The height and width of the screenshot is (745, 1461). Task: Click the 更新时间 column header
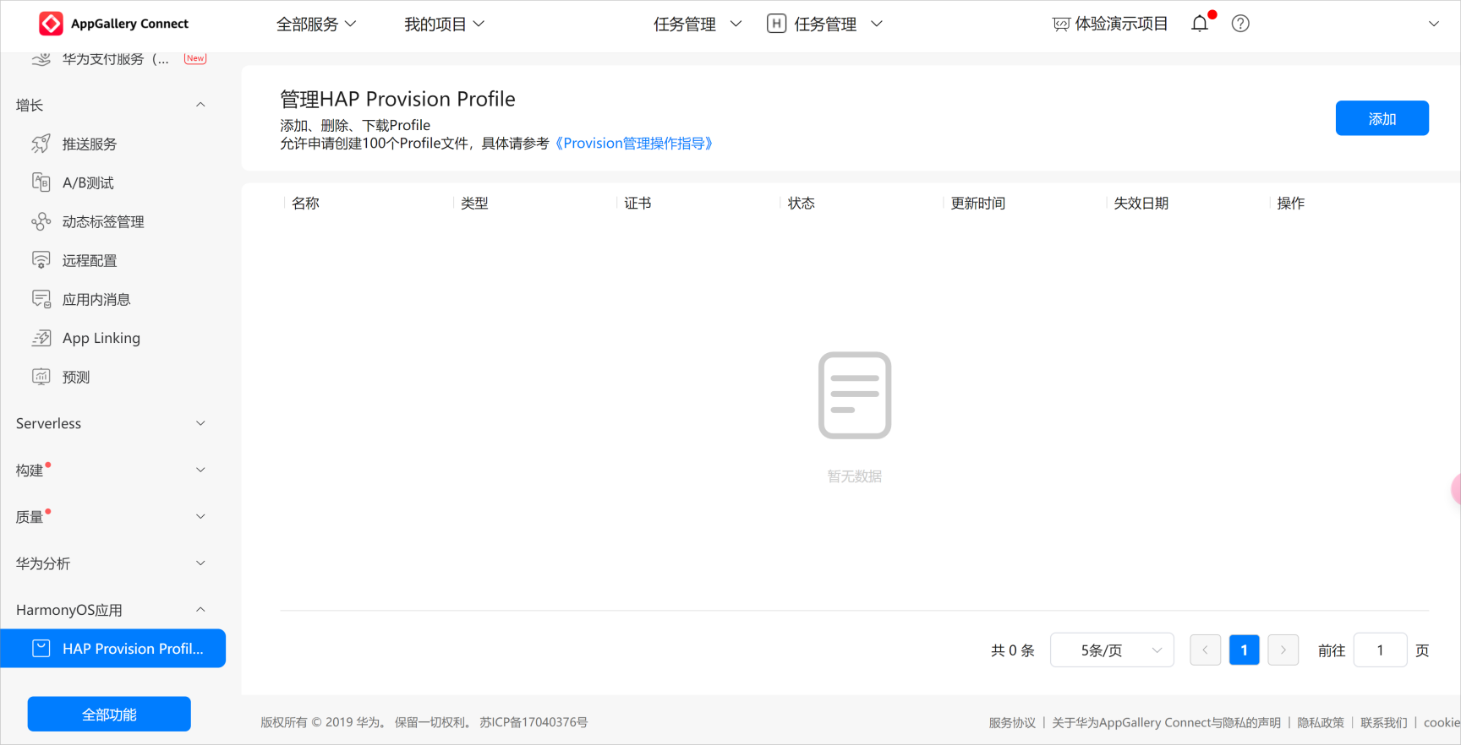[x=978, y=203]
